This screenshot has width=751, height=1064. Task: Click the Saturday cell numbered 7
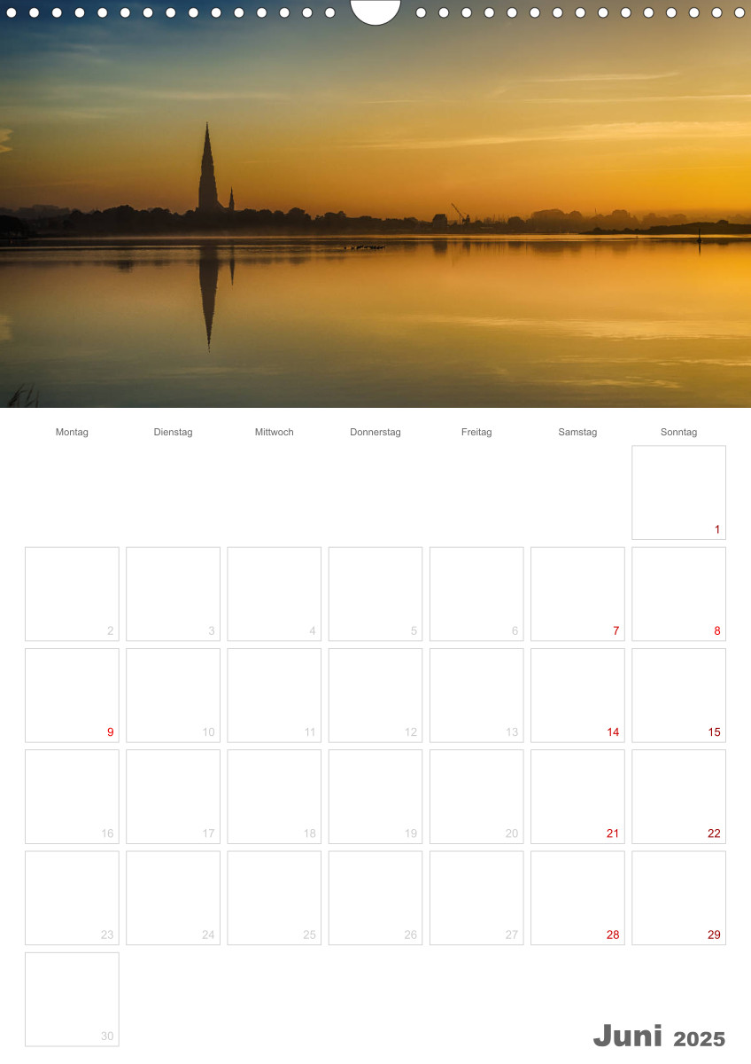[577, 594]
